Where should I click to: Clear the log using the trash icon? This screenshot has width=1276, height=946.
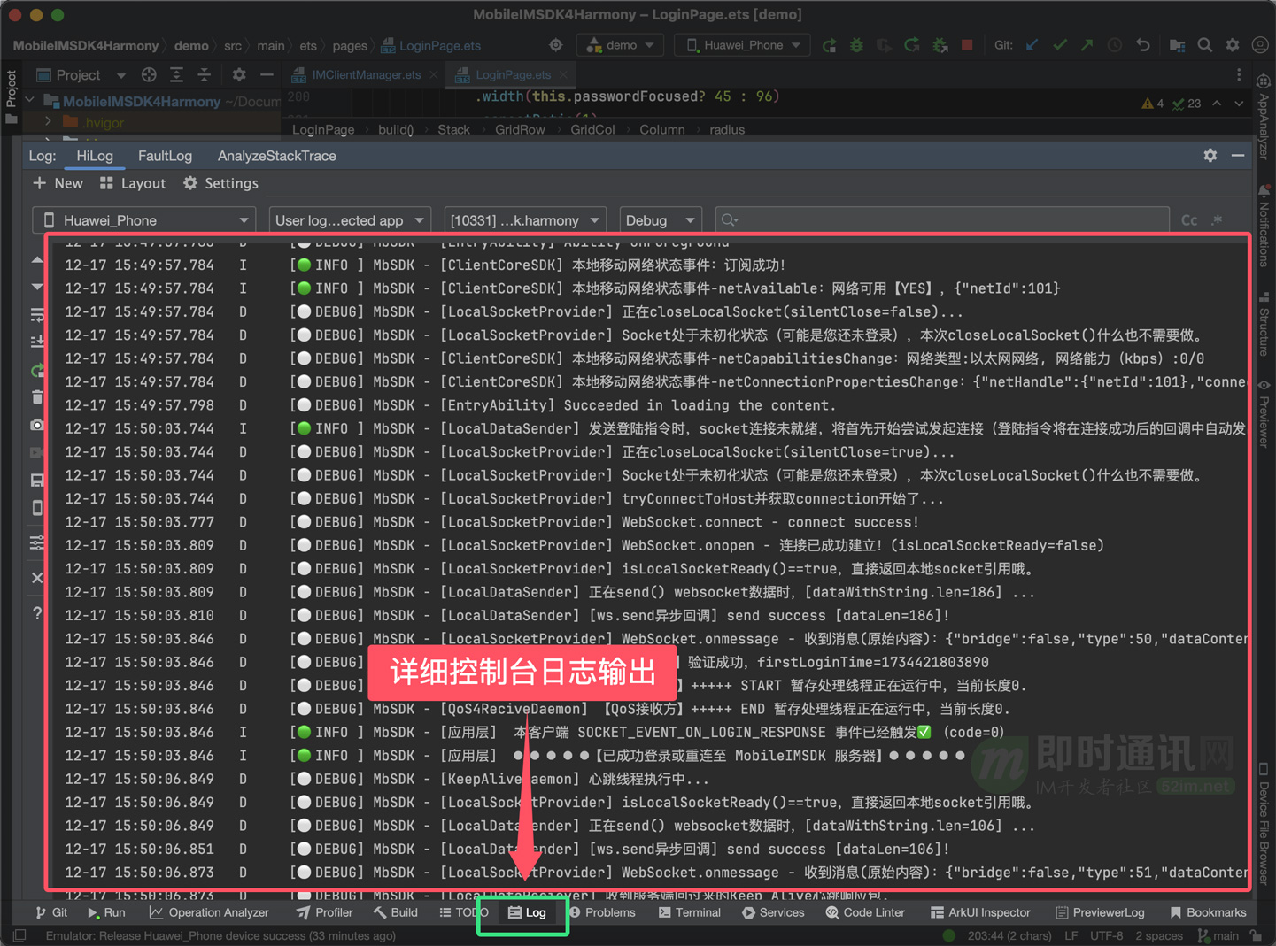37,397
